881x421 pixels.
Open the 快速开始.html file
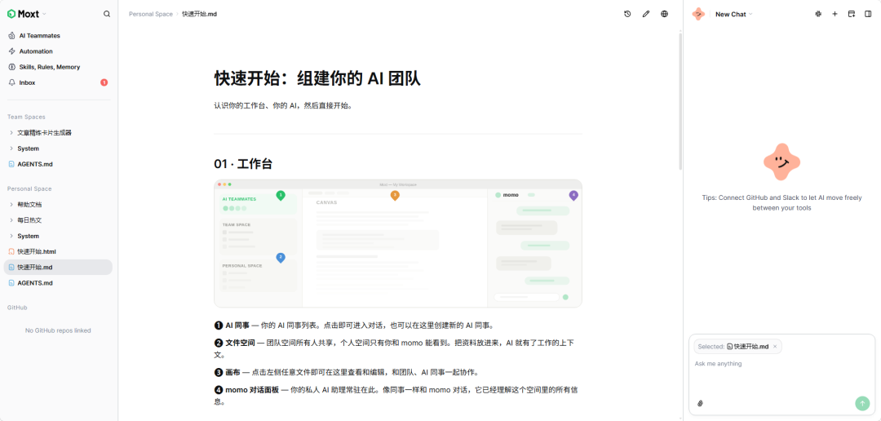coord(37,252)
